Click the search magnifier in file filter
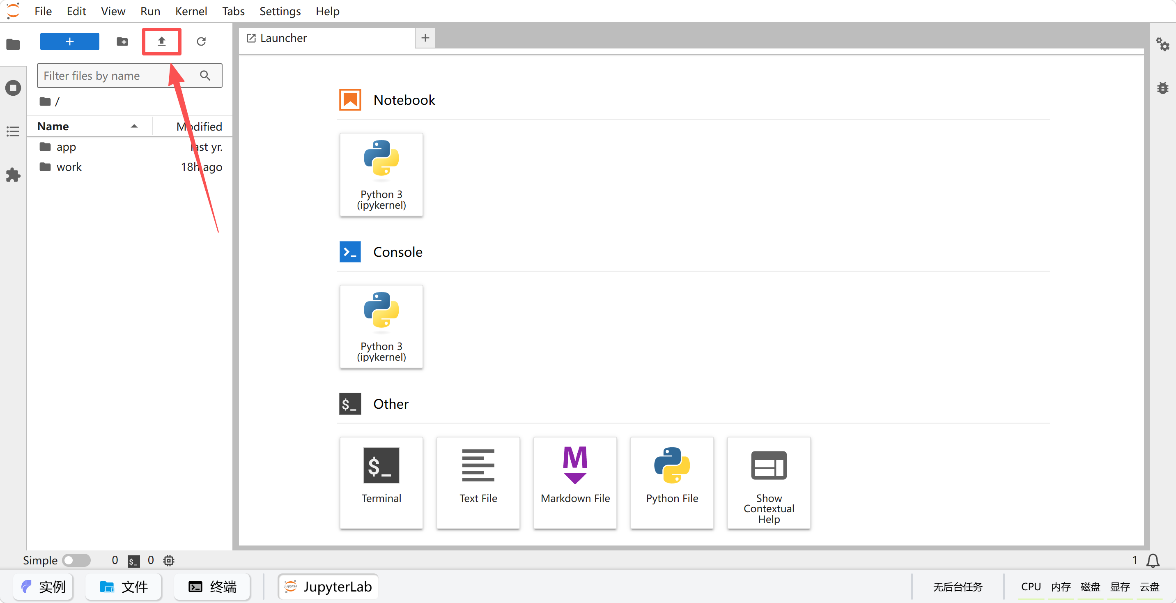 point(205,76)
